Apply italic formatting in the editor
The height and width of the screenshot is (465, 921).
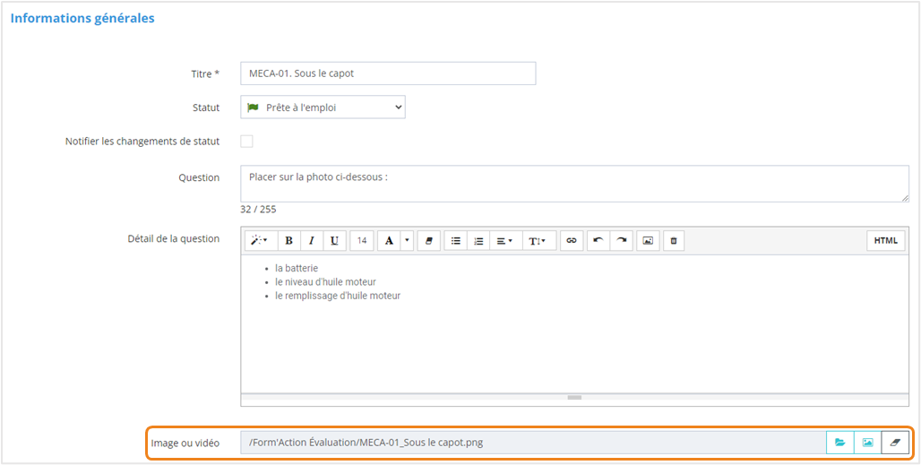312,240
